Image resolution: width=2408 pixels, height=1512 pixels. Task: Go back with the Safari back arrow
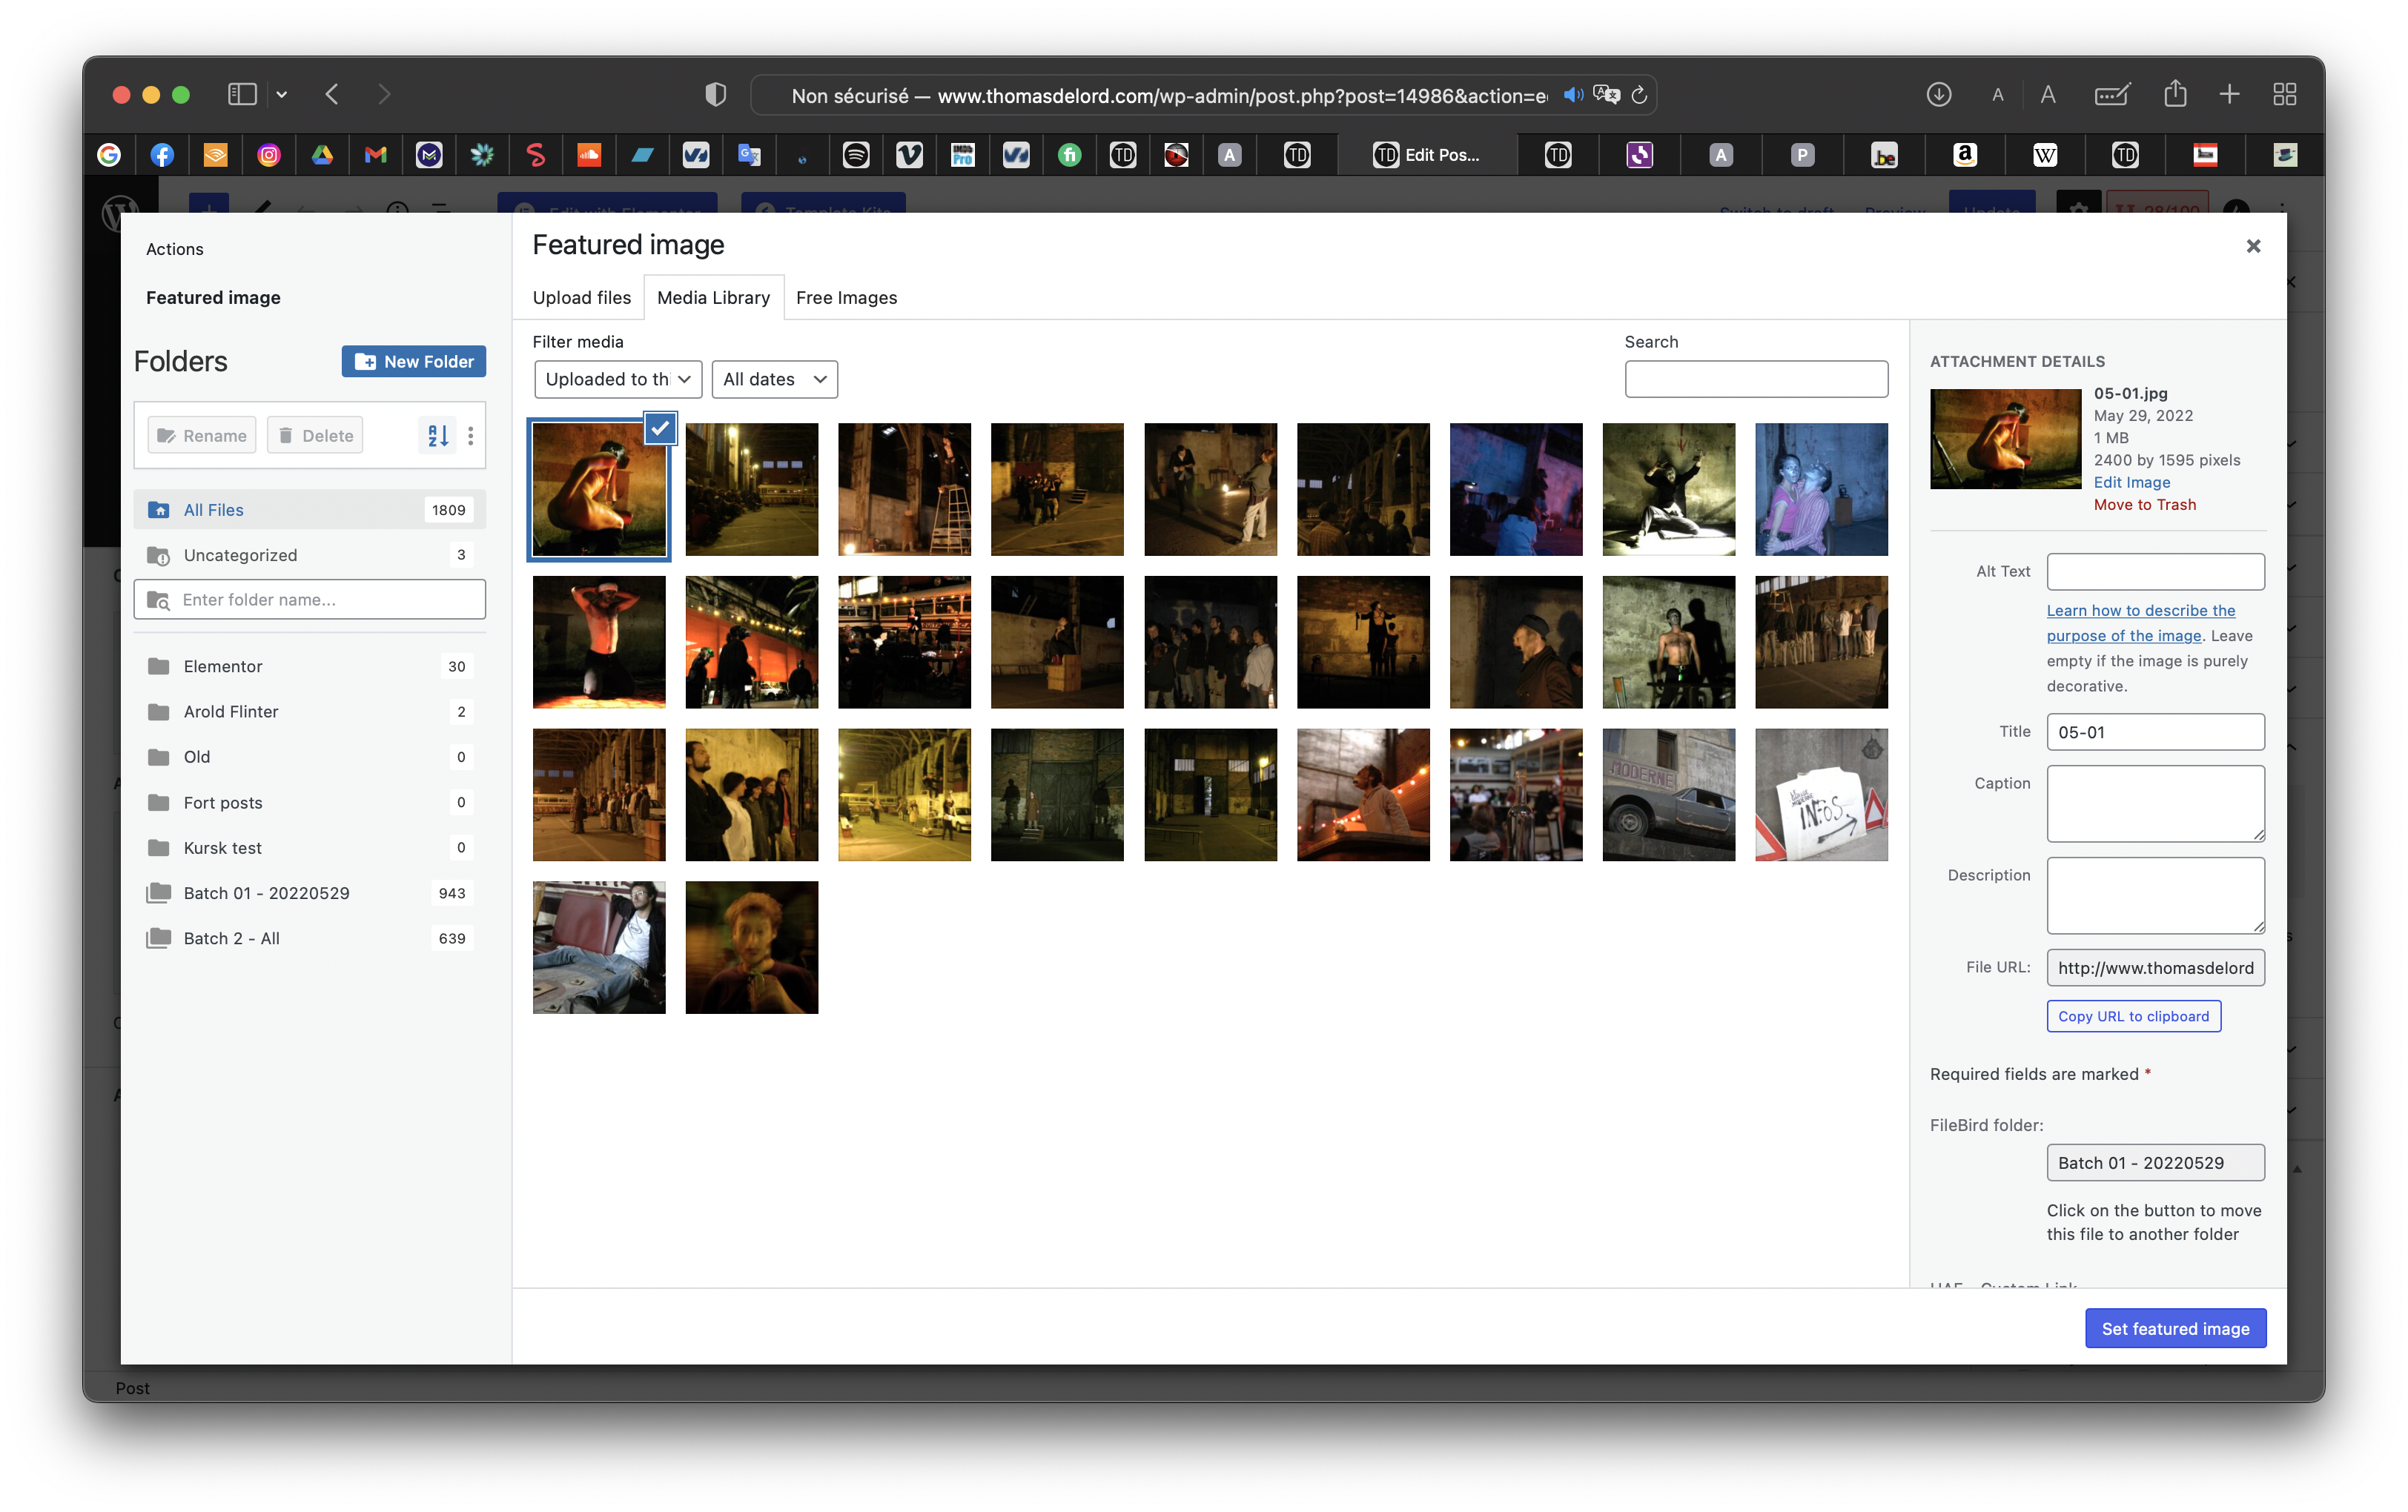point(332,94)
